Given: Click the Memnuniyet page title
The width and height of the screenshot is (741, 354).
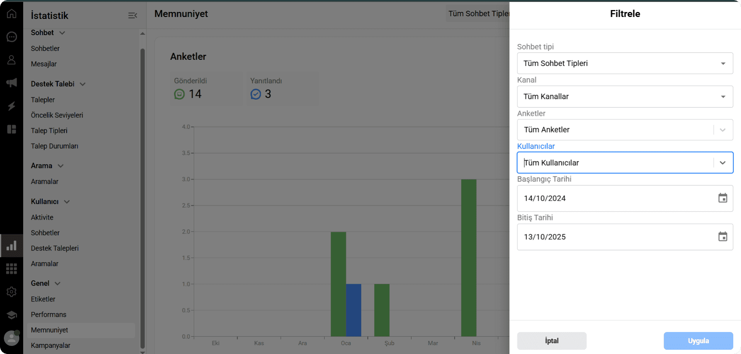Looking at the screenshot, I should point(181,14).
